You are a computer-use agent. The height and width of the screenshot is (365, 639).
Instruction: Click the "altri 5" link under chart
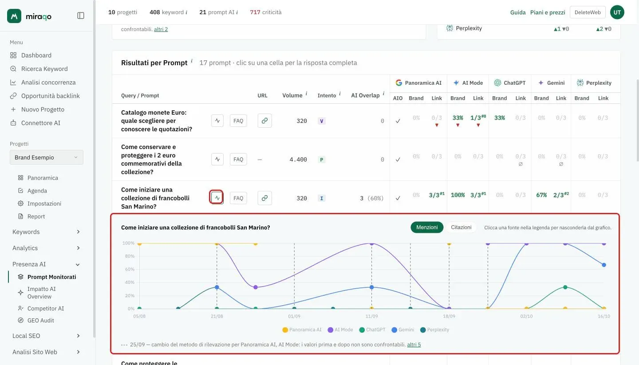[x=414, y=345]
